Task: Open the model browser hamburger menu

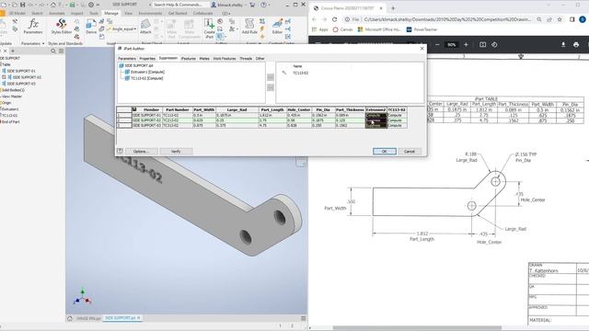Action: pyautogui.click(x=61, y=51)
